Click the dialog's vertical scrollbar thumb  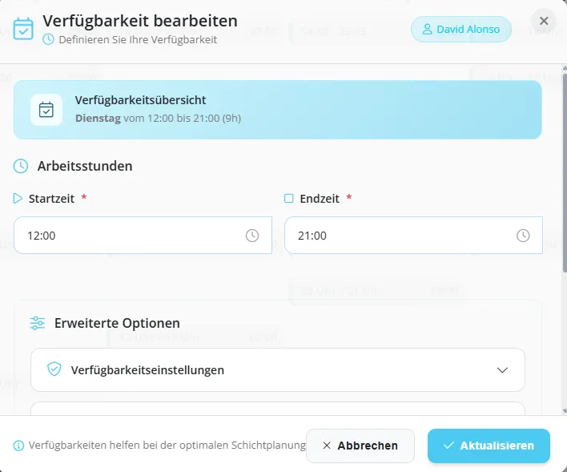565,173
